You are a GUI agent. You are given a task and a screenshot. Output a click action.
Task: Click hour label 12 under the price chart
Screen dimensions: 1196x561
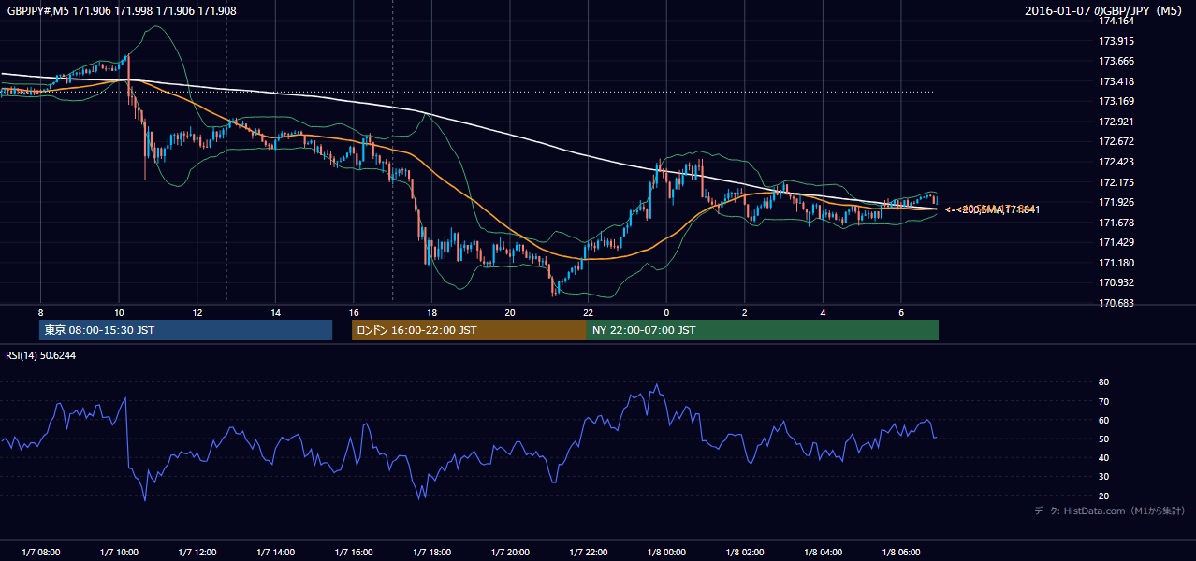pyautogui.click(x=197, y=312)
